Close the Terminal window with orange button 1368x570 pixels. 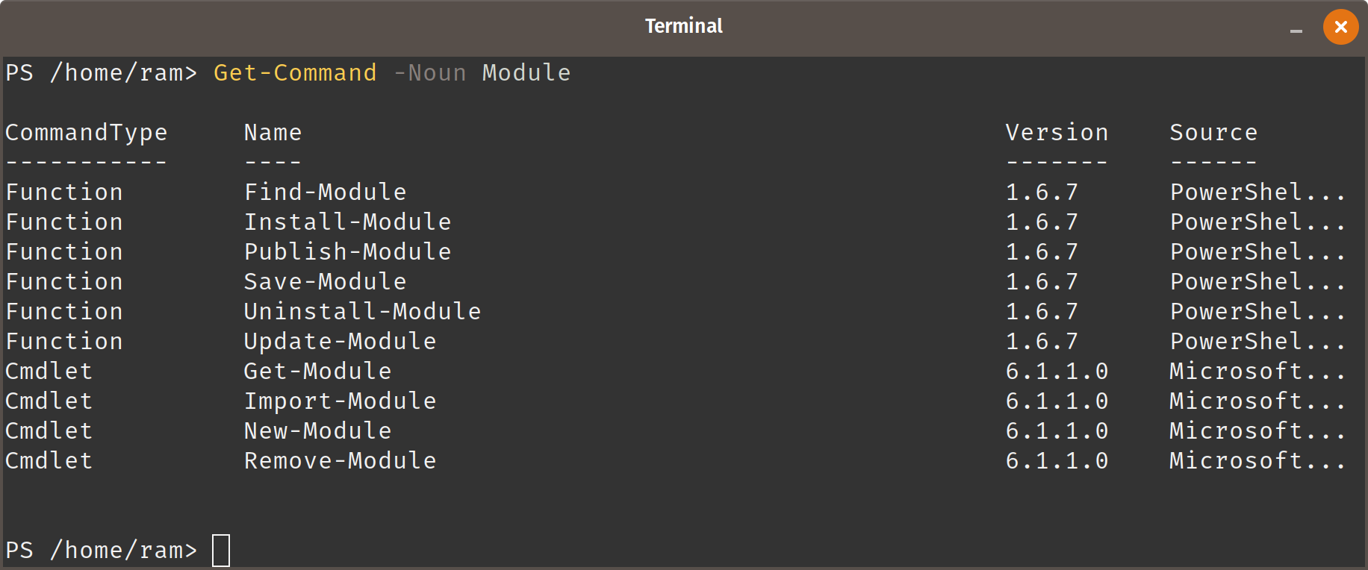(1340, 27)
